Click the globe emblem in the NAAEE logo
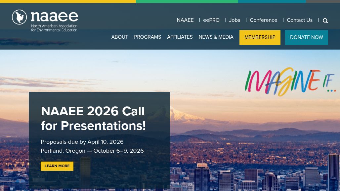The height and width of the screenshot is (191, 340). (19, 17)
